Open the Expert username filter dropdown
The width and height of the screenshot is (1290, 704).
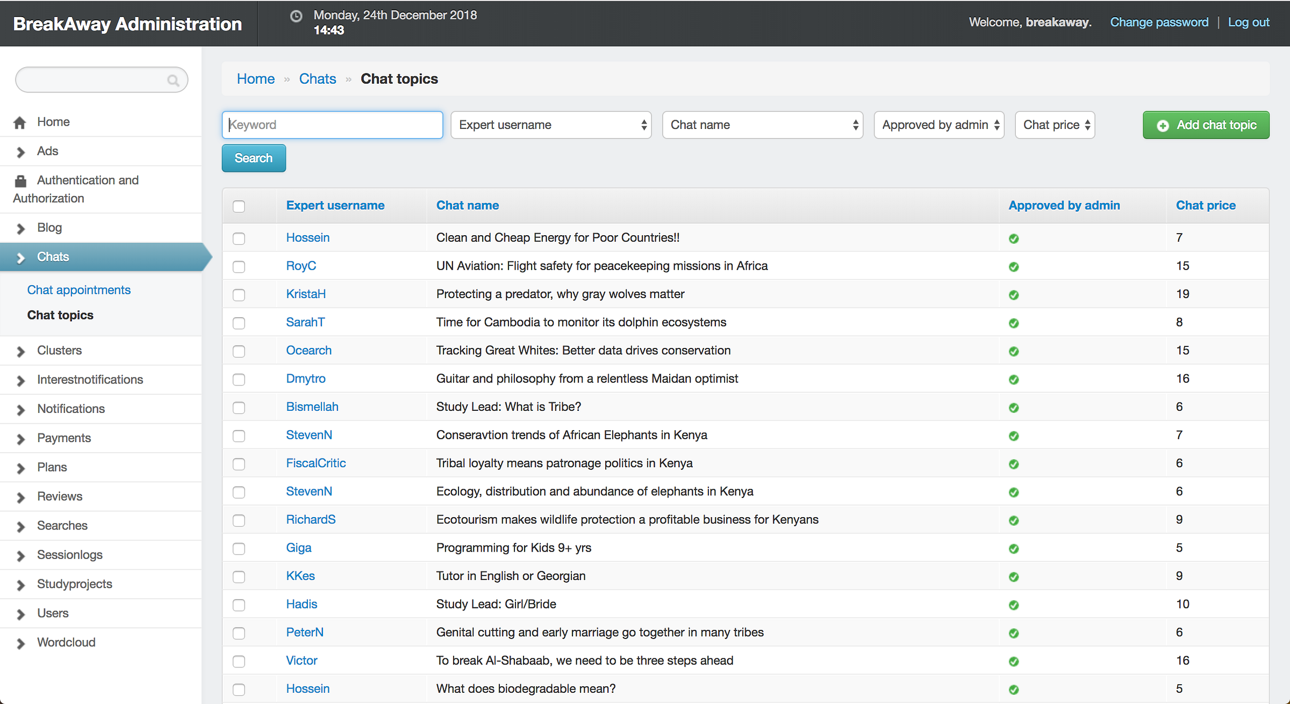pyautogui.click(x=551, y=125)
